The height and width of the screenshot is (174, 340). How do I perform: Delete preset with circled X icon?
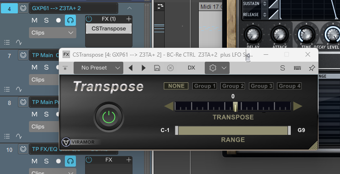pyautogui.click(x=170, y=68)
